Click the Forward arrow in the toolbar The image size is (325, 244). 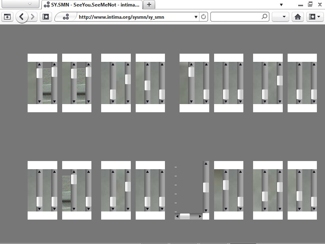[32, 17]
